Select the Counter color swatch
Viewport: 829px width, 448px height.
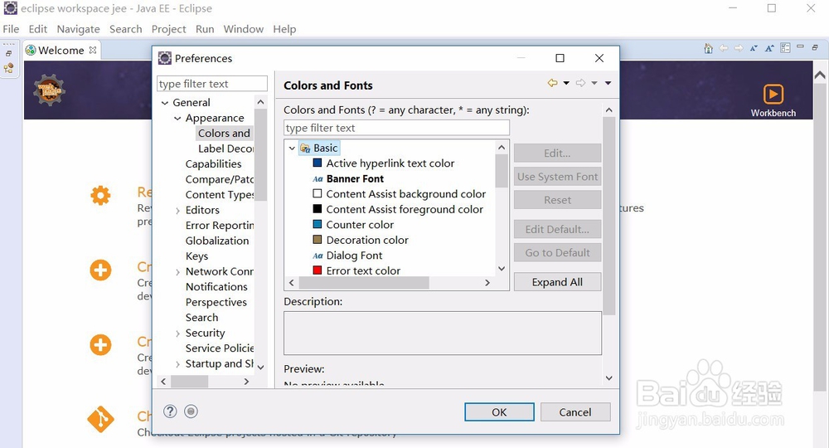(318, 224)
